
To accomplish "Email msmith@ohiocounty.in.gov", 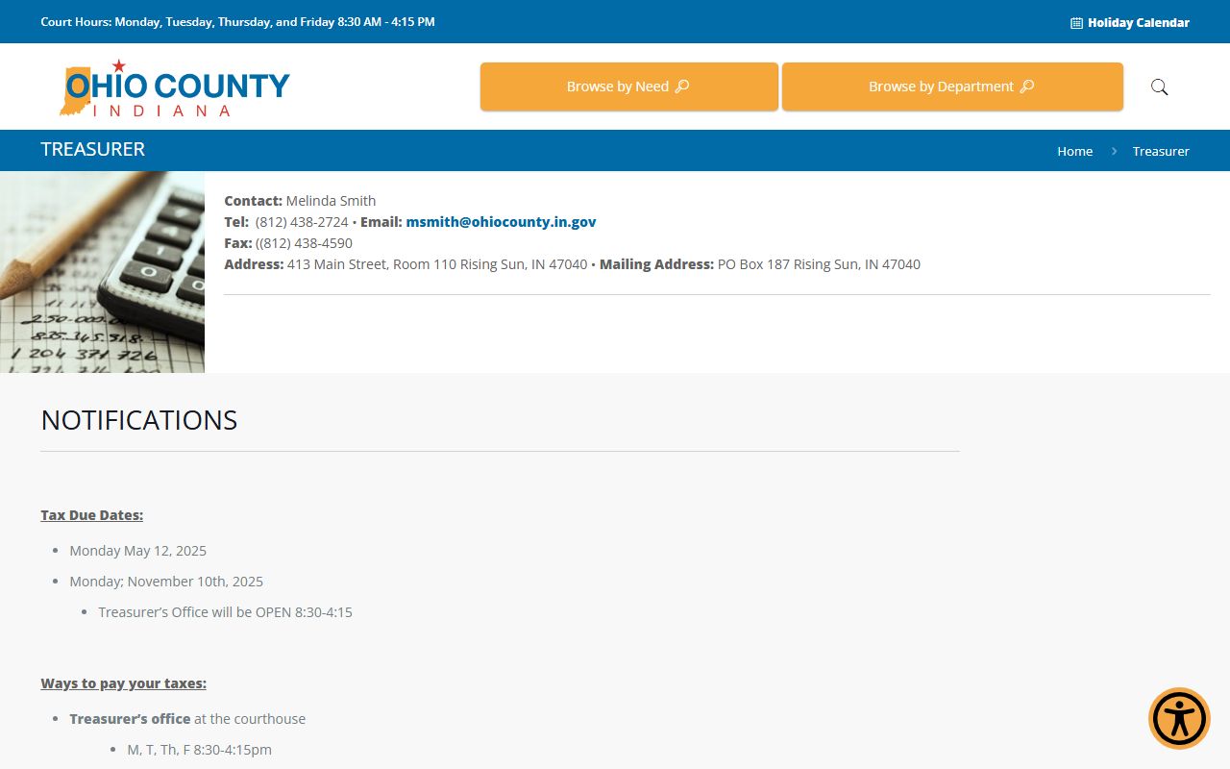I will click(x=501, y=222).
